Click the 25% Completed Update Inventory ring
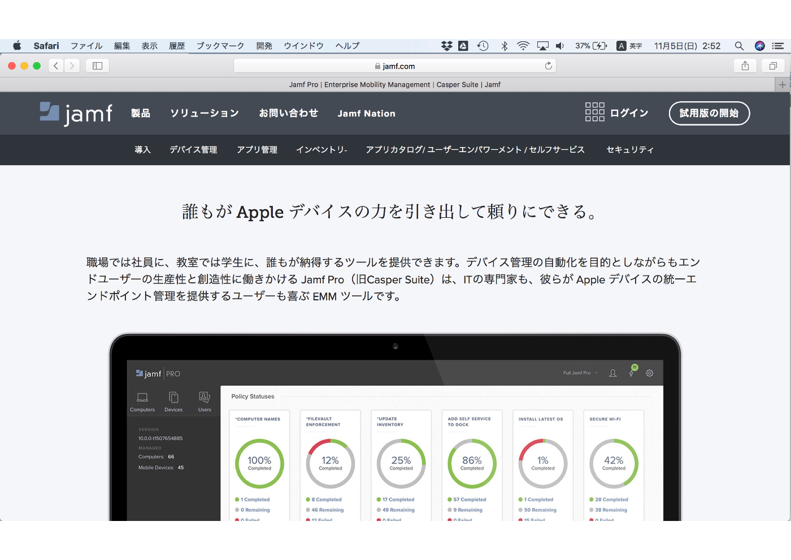Image resolution: width=791 pixels, height=560 pixels. [x=401, y=463]
